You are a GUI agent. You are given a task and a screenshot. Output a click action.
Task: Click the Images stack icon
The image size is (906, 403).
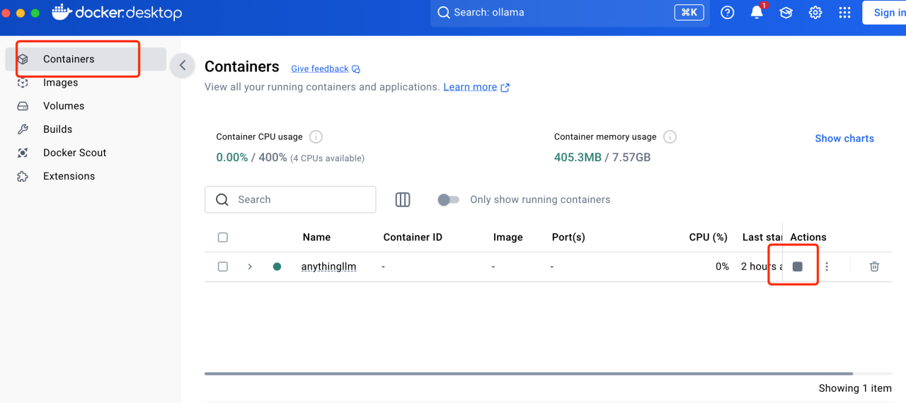point(23,83)
